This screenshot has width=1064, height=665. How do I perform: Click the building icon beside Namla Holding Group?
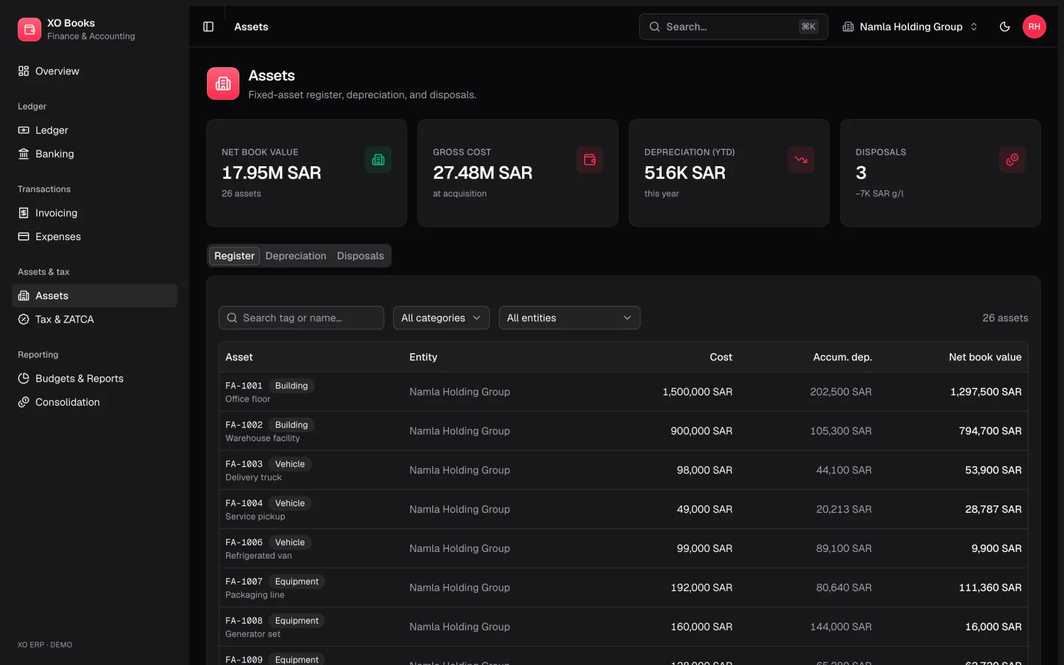point(848,27)
